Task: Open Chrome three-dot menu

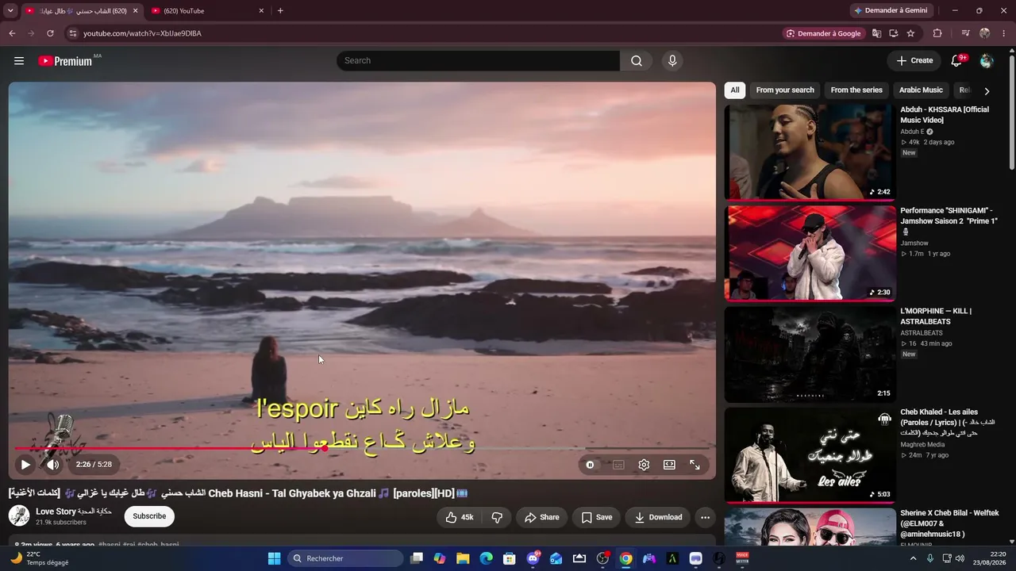Action: tap(1004, 33)
